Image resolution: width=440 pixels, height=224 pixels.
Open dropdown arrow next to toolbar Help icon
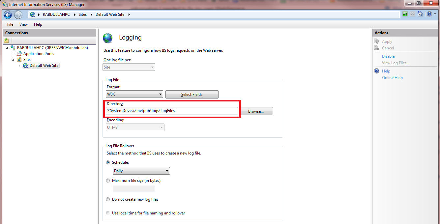pyautogui.click(x=434, y=14)
